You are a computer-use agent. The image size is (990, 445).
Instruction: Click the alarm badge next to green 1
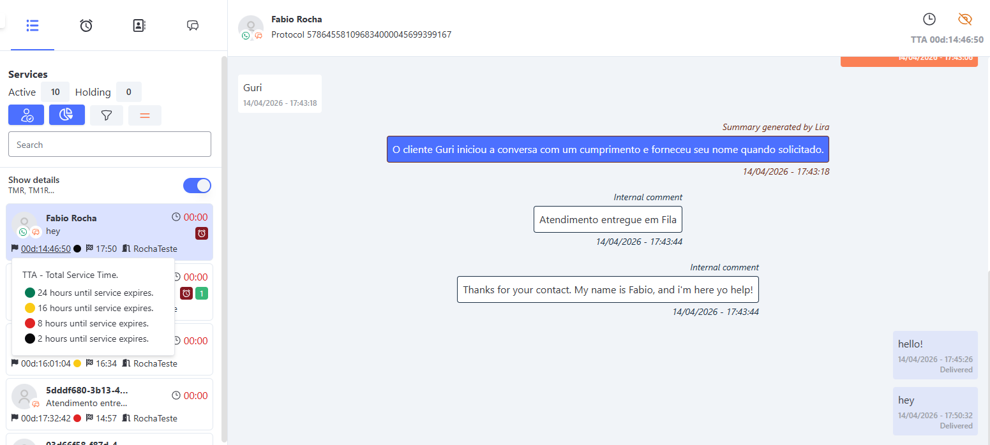click(186, 293)
